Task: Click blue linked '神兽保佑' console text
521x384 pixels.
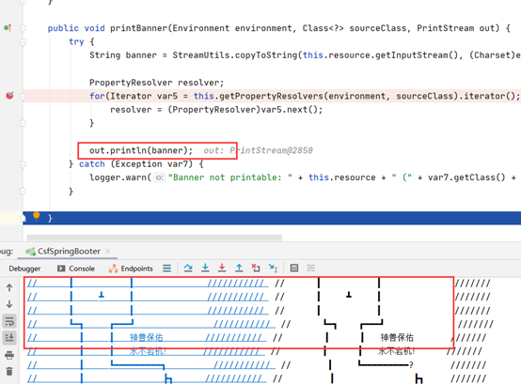Action: click(x=146, y=338)
